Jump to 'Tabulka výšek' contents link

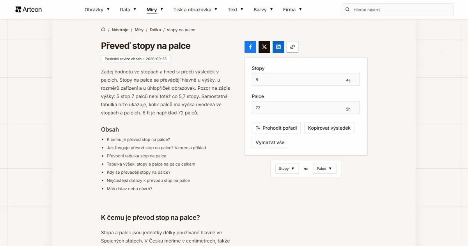tap(151, 164)
